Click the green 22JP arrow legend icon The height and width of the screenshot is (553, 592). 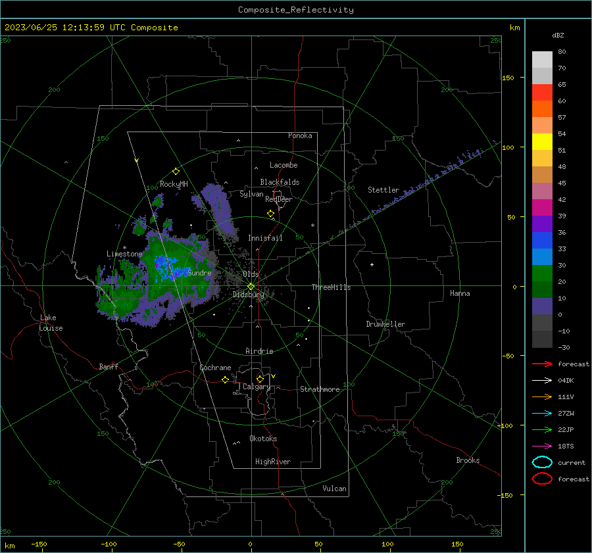point(542,429)
